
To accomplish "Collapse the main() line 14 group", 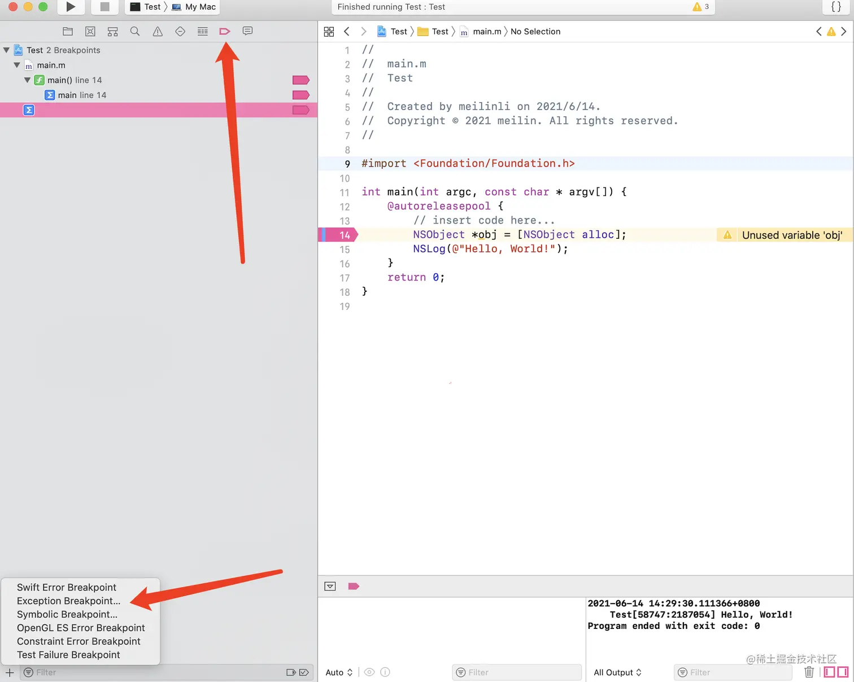I will [27, 80].
